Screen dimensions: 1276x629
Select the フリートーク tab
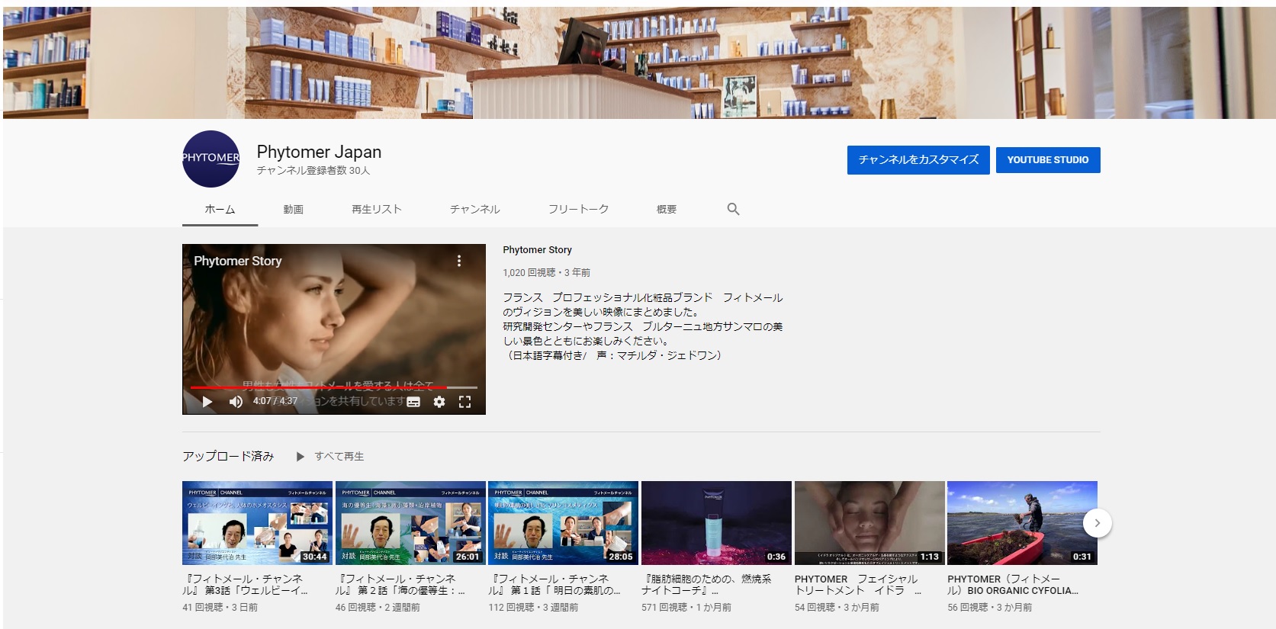[578, 209]
